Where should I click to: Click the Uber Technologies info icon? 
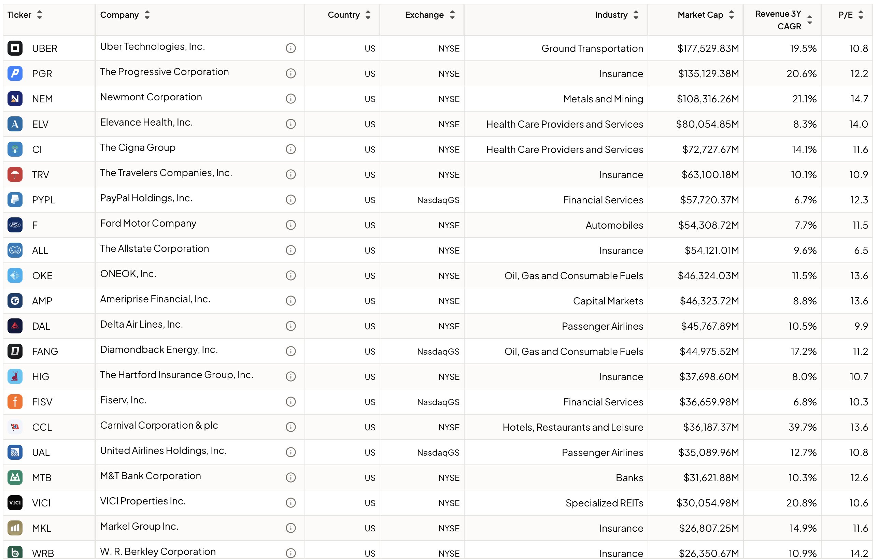[x=291, y=48]
